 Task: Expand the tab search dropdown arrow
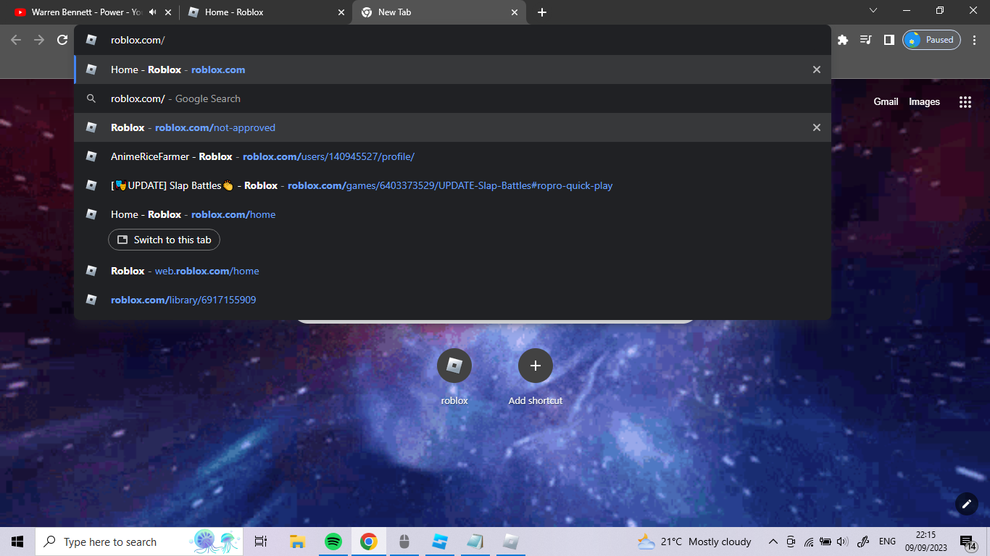pos(873,11)
